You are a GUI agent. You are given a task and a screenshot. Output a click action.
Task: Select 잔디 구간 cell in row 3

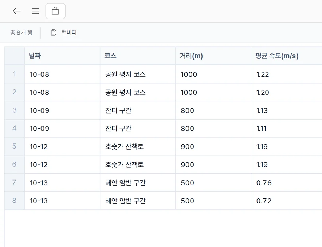coord(138,110)
